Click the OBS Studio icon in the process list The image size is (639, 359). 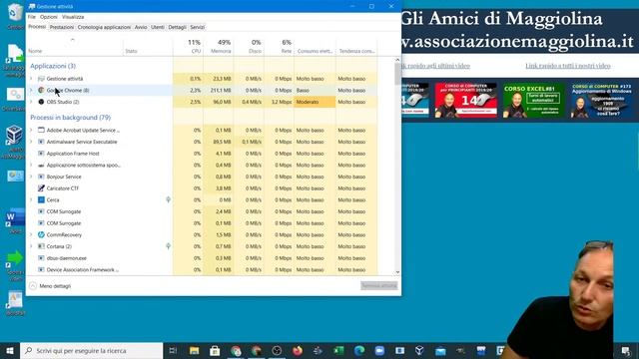[41, 102]
